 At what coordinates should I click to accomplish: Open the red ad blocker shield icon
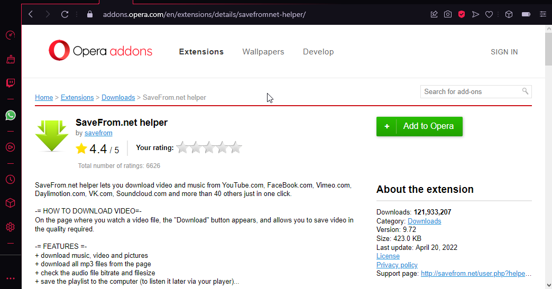point(462,14)
